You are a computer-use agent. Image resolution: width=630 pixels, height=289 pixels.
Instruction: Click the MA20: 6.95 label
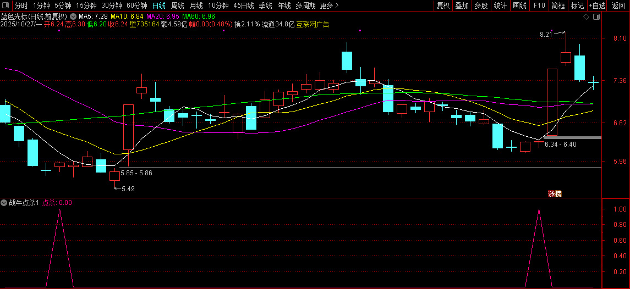pos(163,17)
